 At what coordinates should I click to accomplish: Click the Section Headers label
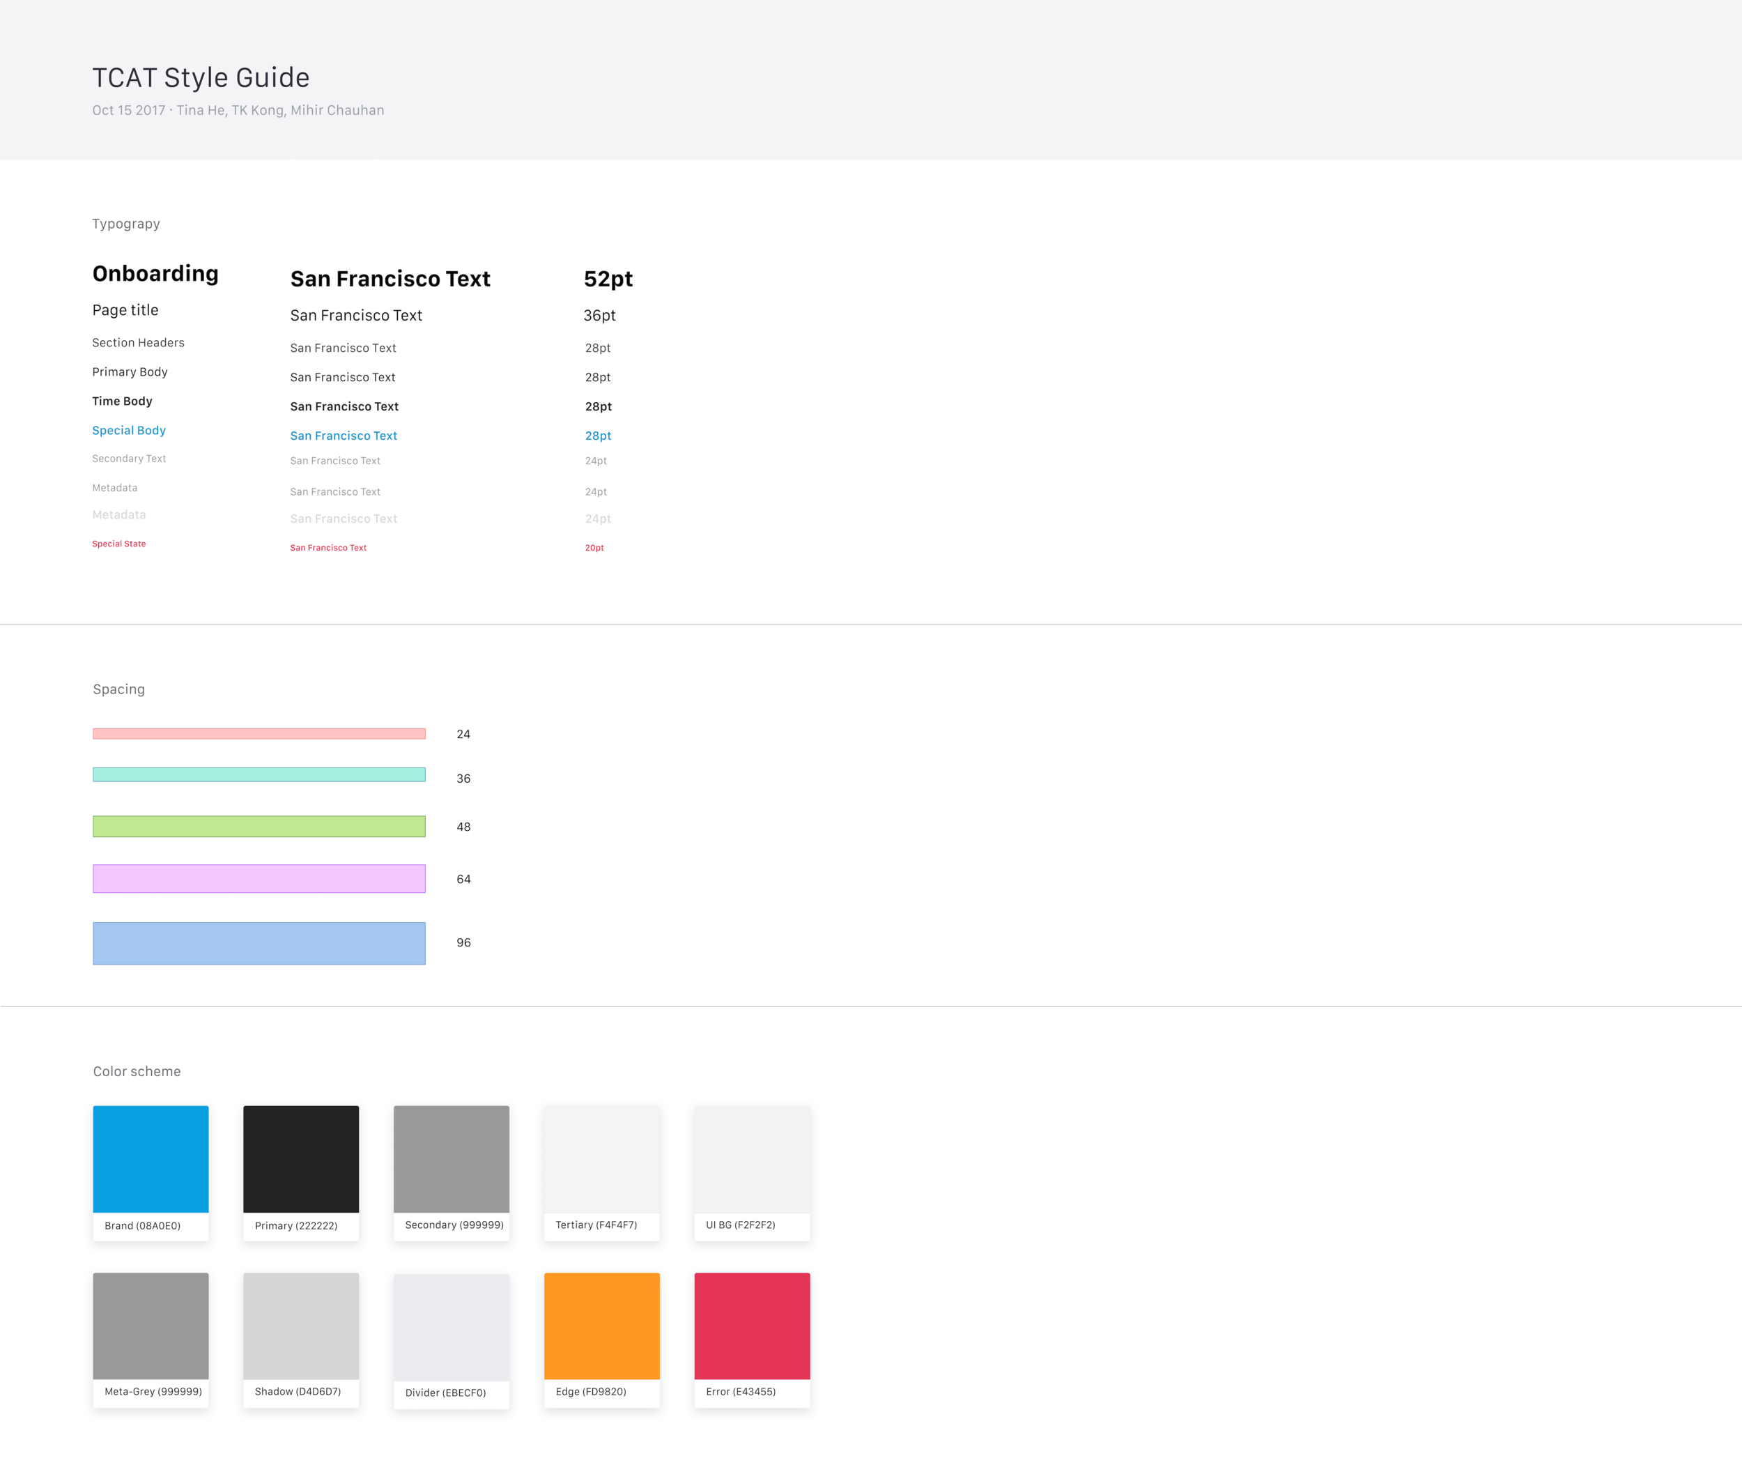click(x=139, y=342)
